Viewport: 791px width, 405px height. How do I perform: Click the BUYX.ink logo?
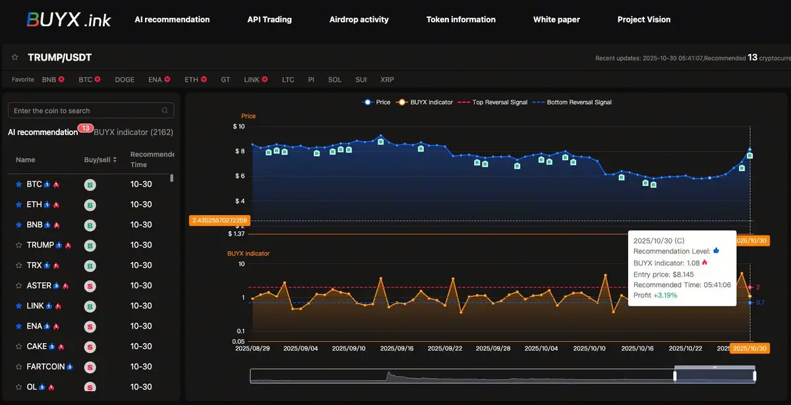tap(69, 19)
